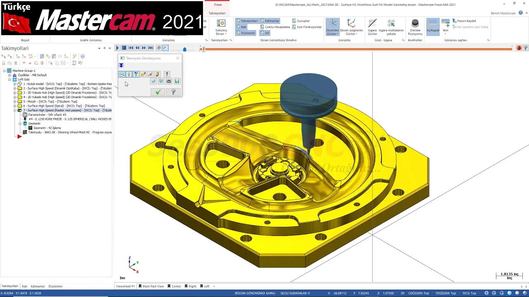
Task: Close the Takımyolu Simülasyonu dialog
Action: point(178,58)
